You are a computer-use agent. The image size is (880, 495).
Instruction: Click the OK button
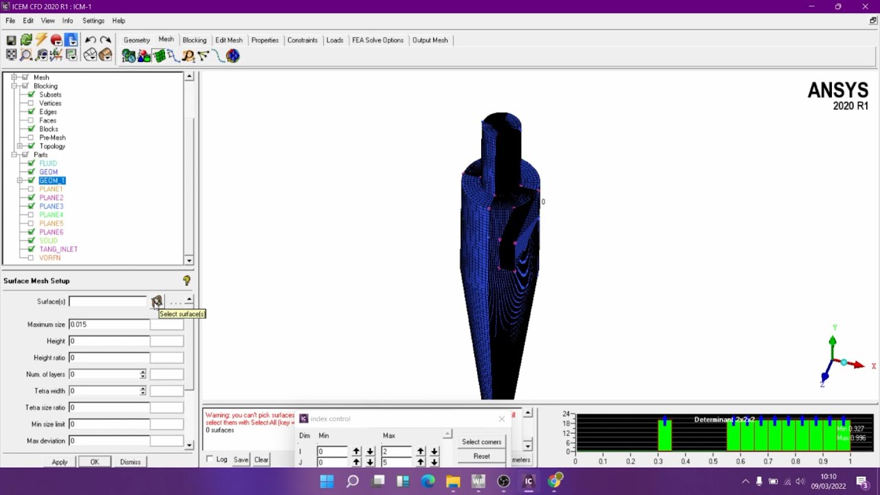click(x=95, y=462)
